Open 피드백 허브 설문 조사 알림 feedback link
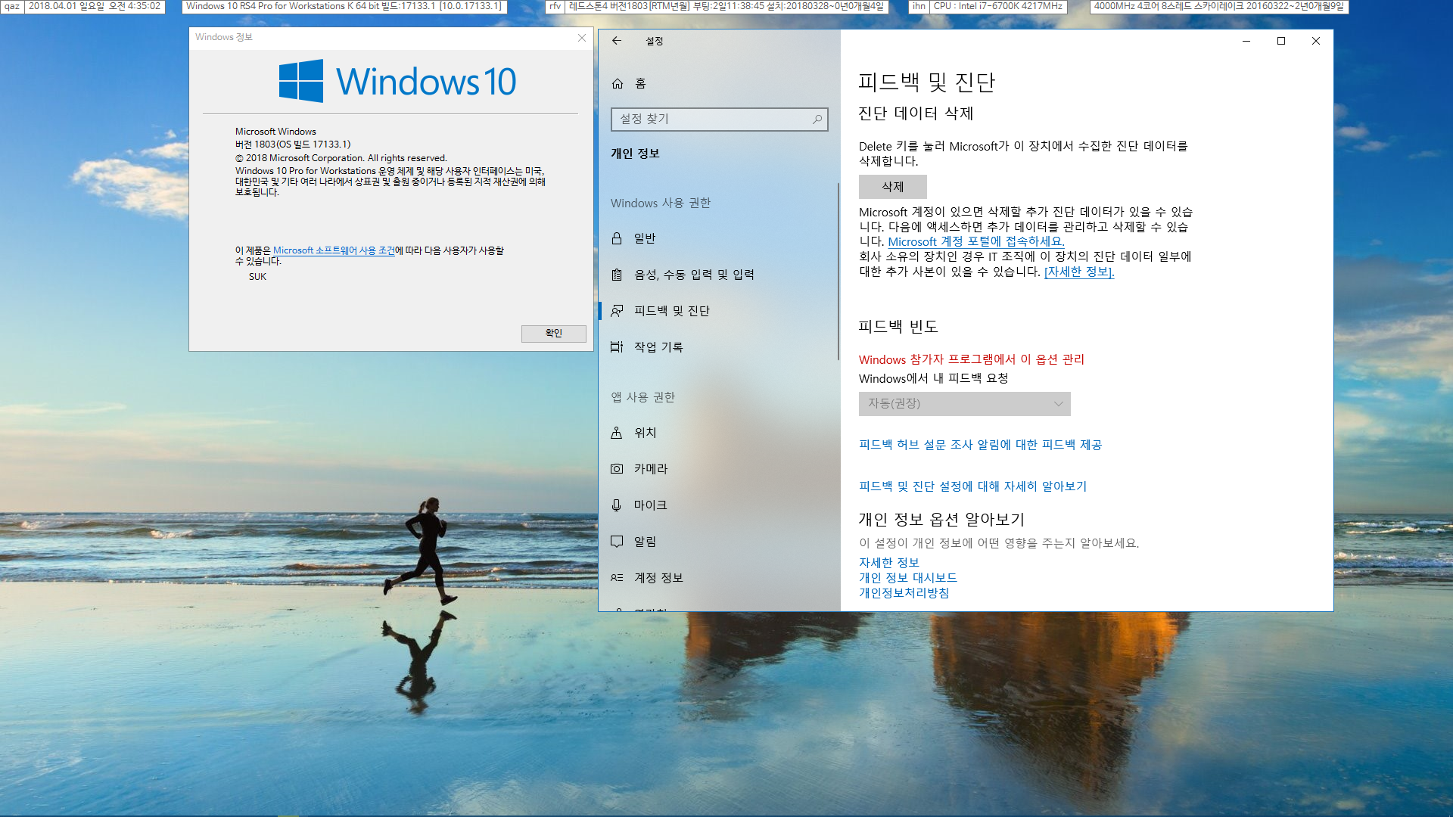Viewport: 1453px width, 817px height. [980, 445]
